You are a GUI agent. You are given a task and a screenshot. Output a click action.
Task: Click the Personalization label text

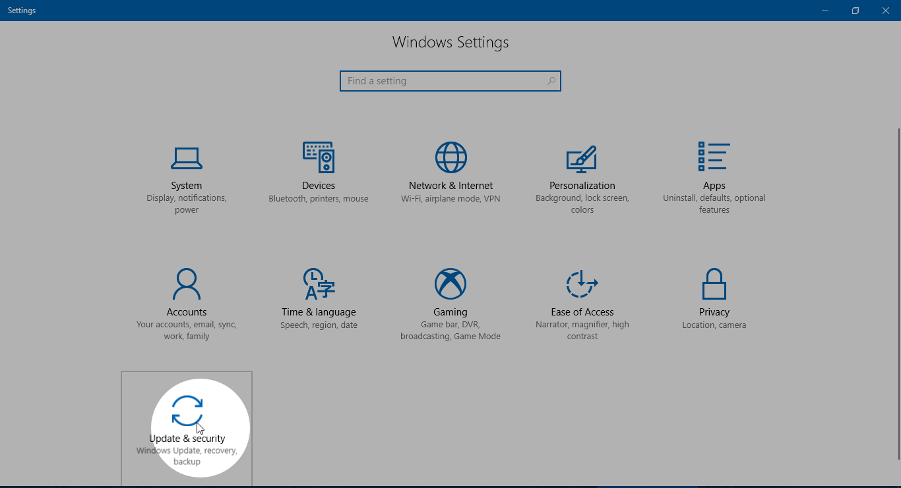pyautogui.click(x=582, y=186)
